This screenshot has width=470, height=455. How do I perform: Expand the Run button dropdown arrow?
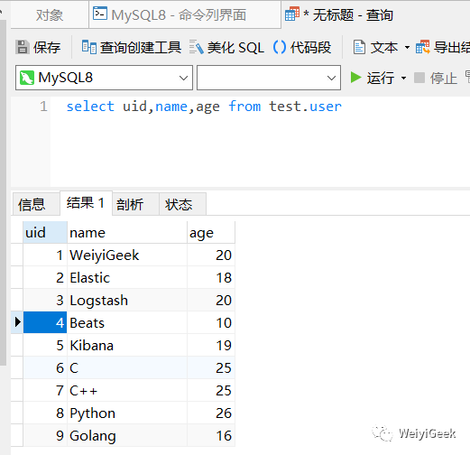(404, 79)
